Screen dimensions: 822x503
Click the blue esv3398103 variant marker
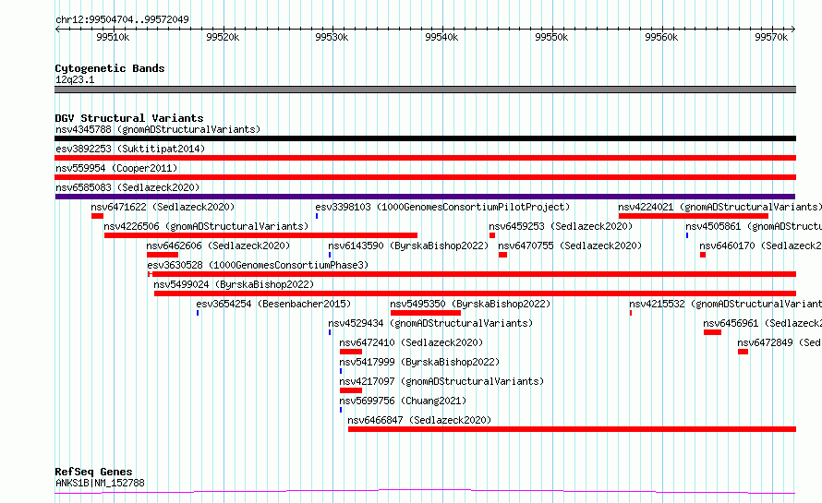317,216
